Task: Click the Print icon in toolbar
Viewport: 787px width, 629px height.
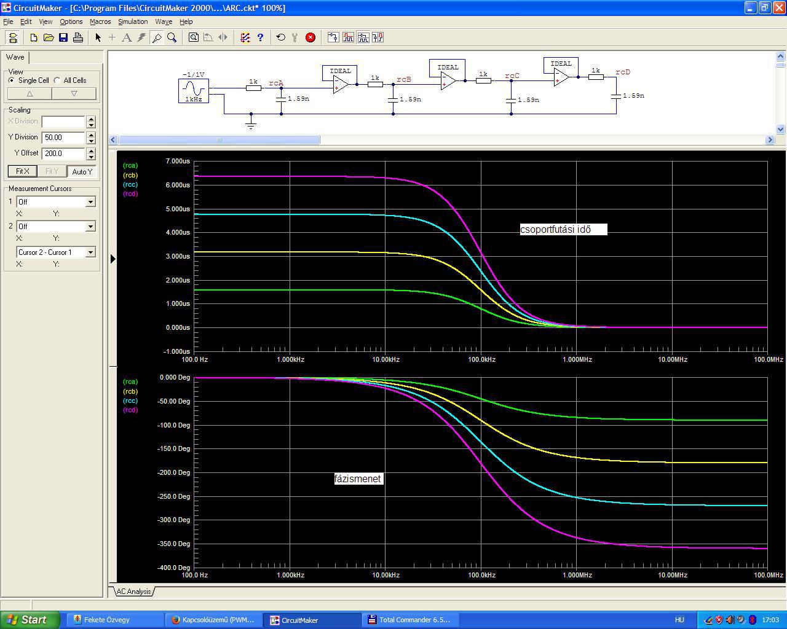Action: tap(78, 37)
